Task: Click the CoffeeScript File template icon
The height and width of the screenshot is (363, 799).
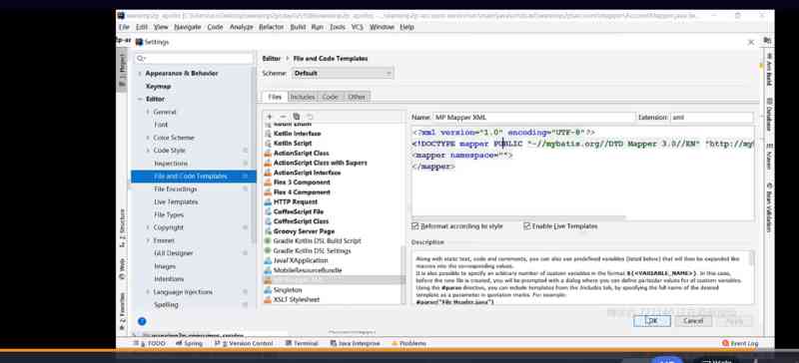Action: pos(268,211)
